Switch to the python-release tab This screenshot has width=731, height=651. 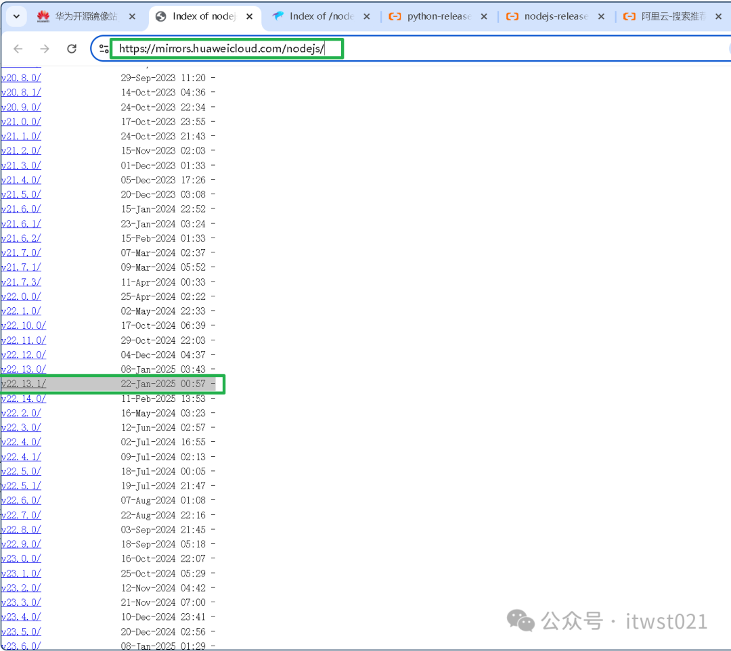click(x=438, y=16)
